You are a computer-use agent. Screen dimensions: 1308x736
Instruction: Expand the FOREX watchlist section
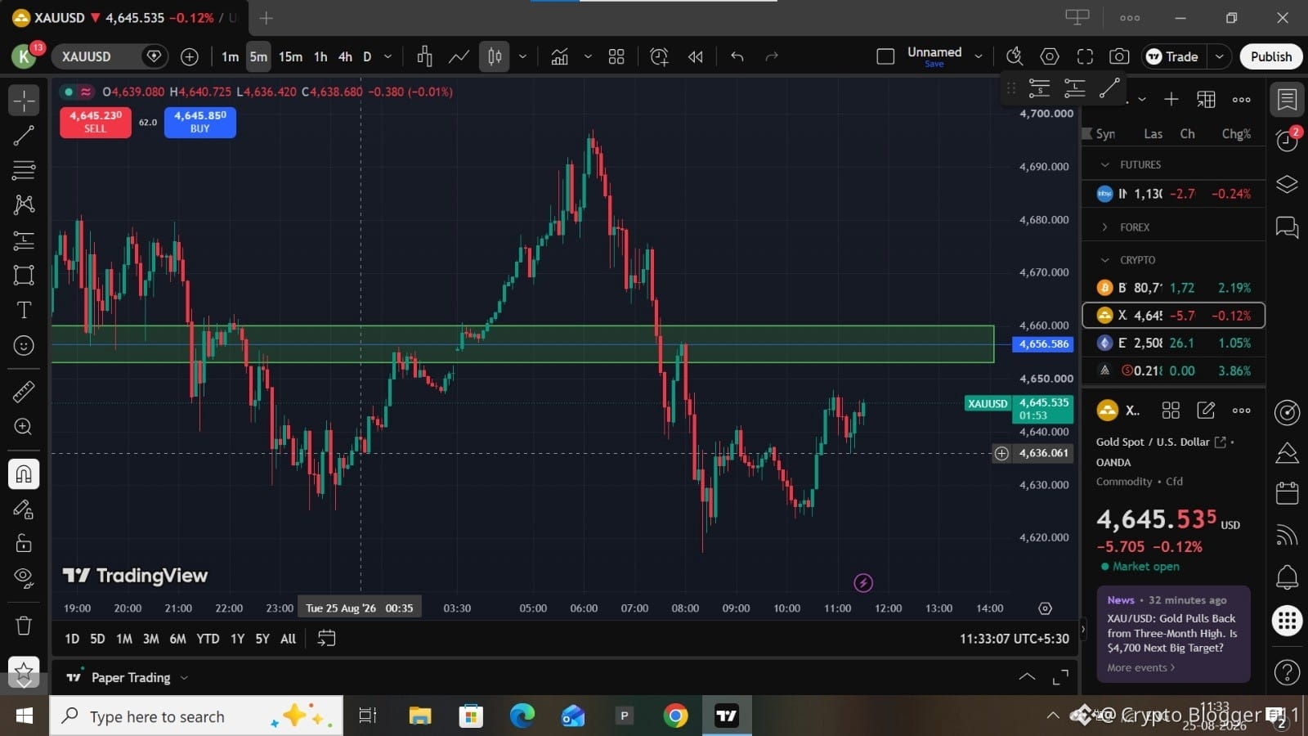coord(1105,227)
